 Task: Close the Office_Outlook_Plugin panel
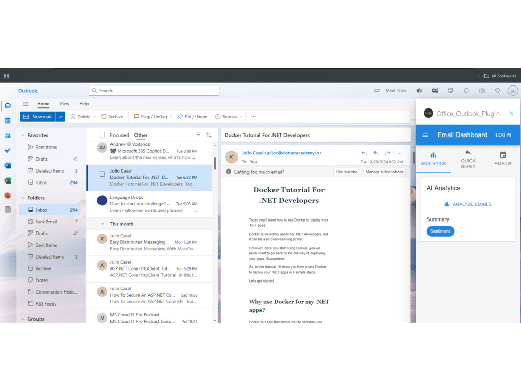tap(511, 113)
